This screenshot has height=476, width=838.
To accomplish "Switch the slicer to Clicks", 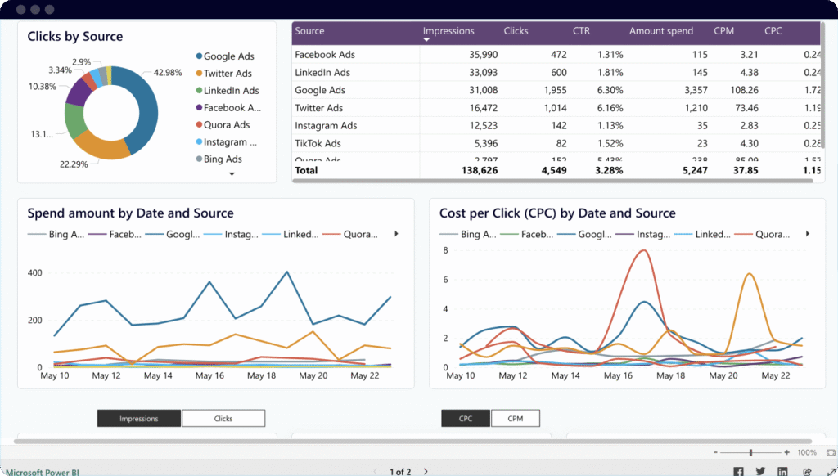I will coord(223,418).
